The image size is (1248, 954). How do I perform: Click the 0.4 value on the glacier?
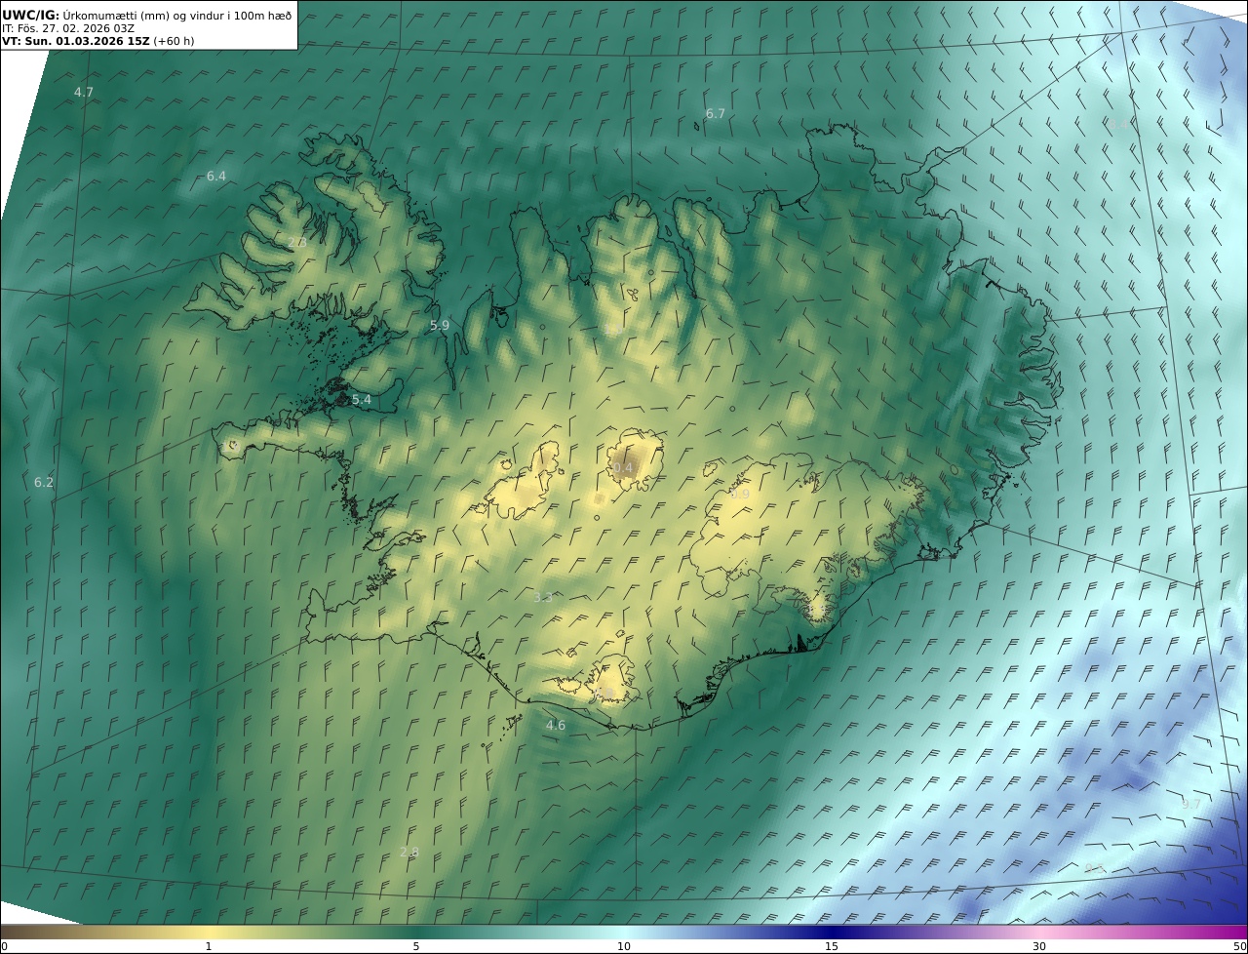click(623, 469)
